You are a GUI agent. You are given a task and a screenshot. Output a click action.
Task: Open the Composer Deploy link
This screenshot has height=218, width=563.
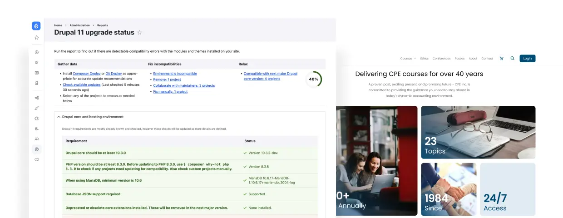(x=87, y=74)
